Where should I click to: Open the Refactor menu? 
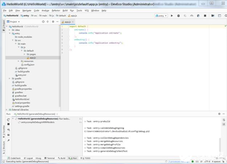point(56,11)
